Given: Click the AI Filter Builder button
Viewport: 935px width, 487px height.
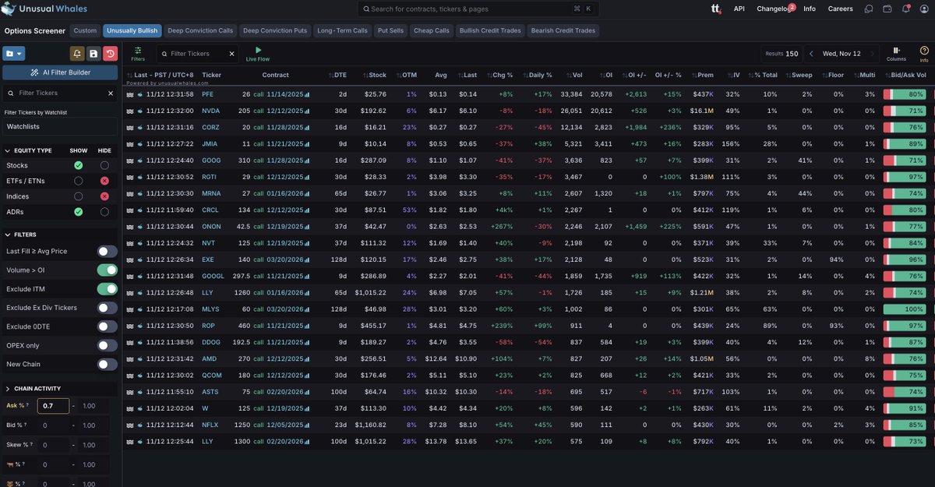Looking at the screenshot, I should point(60,72).
